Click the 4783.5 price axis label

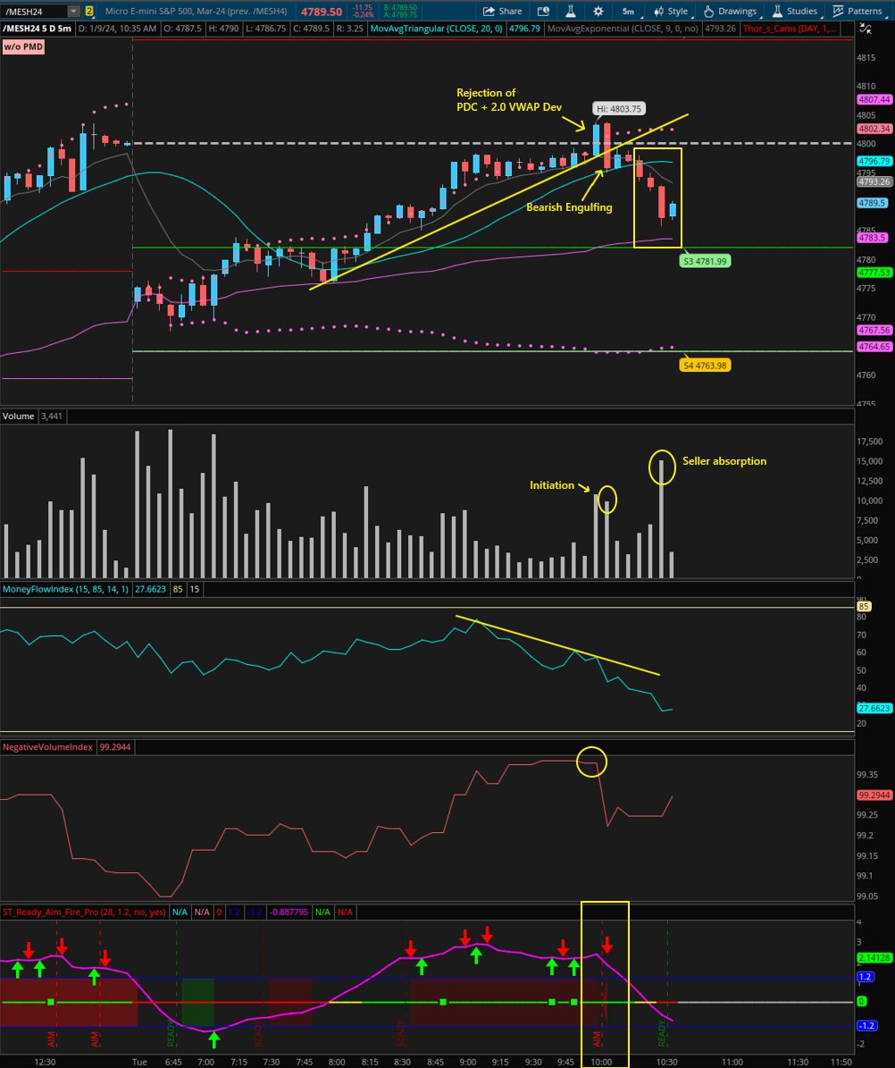click(x=872, y=238)
